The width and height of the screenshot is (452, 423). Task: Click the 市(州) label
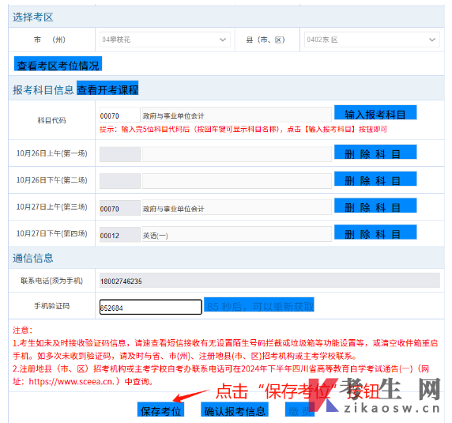point(50,40)
